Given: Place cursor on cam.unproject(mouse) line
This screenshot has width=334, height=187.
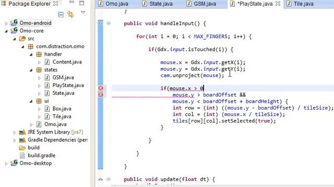Looking at the screenshot, I should coord(193,75).
